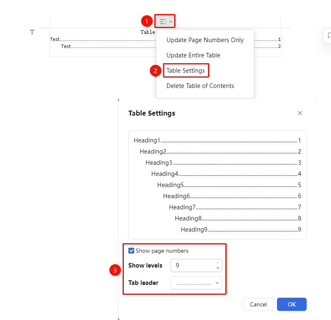The height and width of the screenshot is (320, 331).
Task: Click the Heading1 preview row
Action: pos(217,140)
